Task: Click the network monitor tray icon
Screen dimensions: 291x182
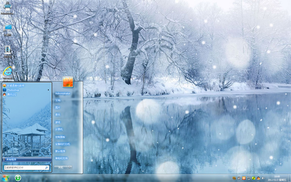Action: (x=249, y=178)
